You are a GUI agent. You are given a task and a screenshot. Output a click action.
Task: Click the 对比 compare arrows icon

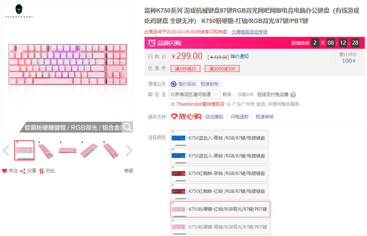[42, 171]
